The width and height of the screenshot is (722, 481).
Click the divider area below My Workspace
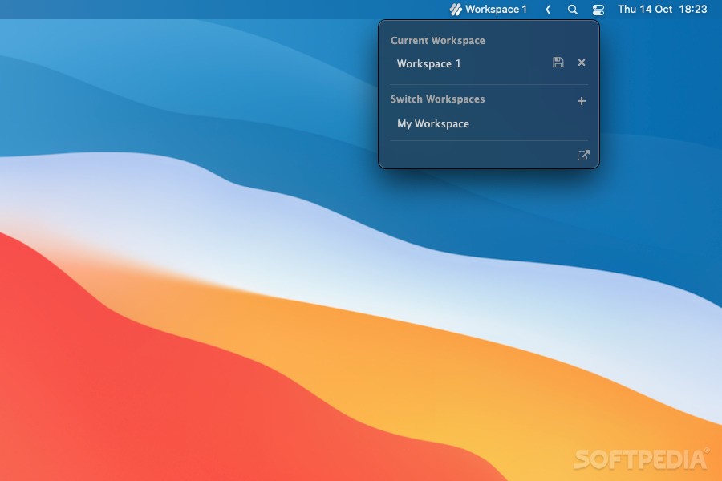488,141
